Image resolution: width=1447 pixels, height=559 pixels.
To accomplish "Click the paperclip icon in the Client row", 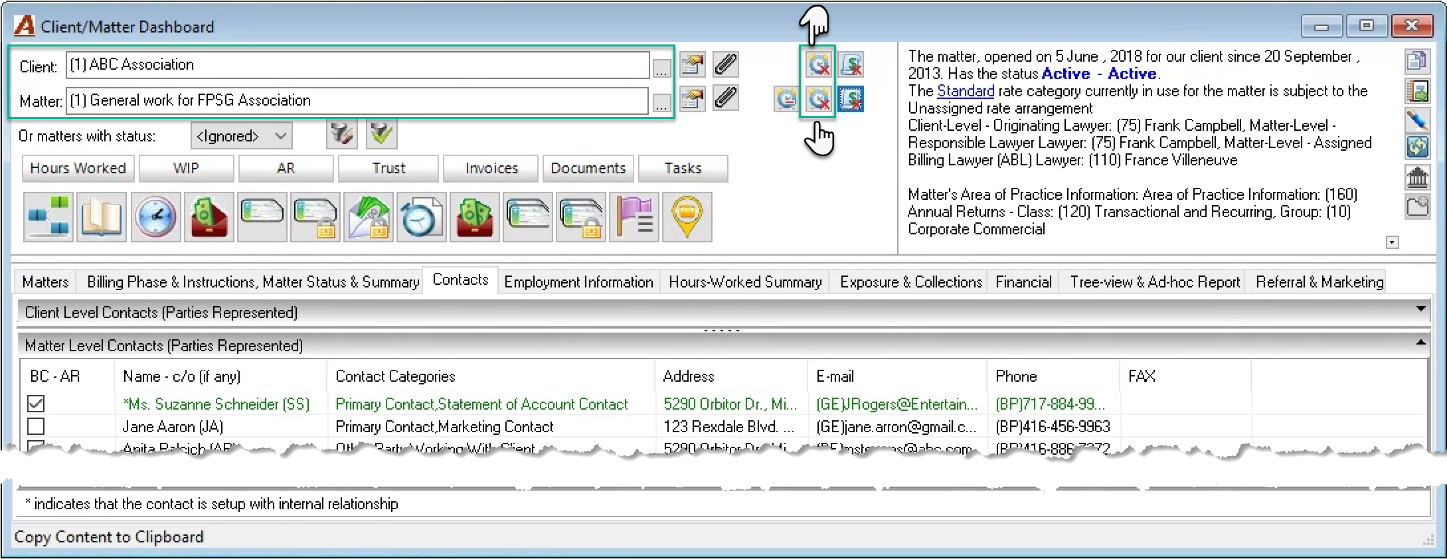I will tap(726, 64).
